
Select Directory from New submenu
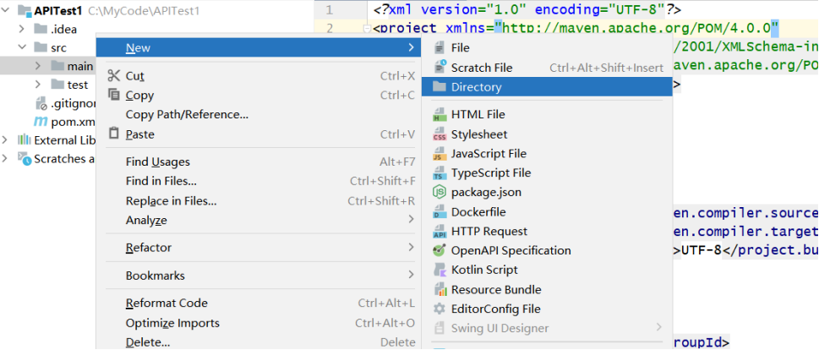click(476, 87)
